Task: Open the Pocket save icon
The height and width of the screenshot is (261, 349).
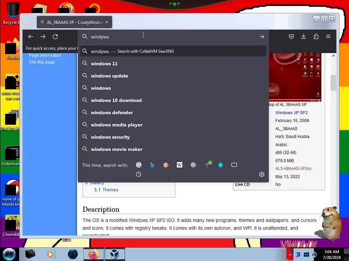Action: 291,36
